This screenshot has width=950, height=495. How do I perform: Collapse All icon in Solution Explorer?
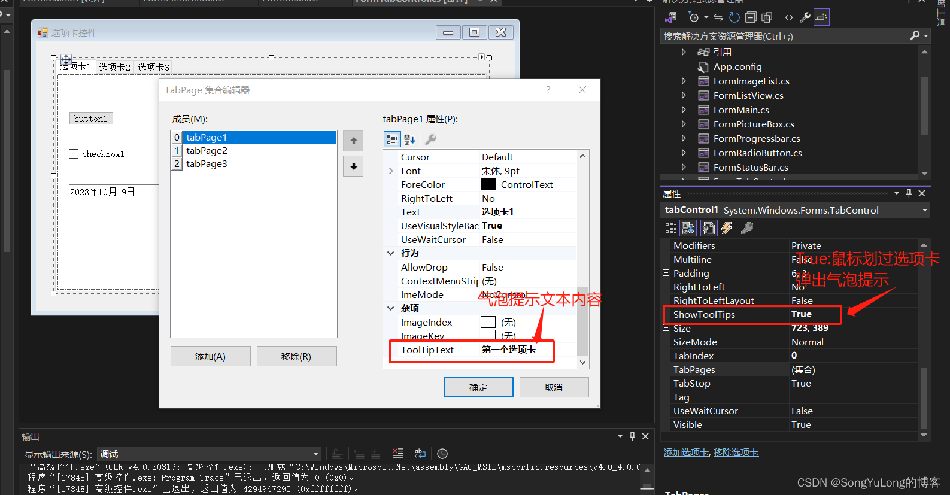751,17
